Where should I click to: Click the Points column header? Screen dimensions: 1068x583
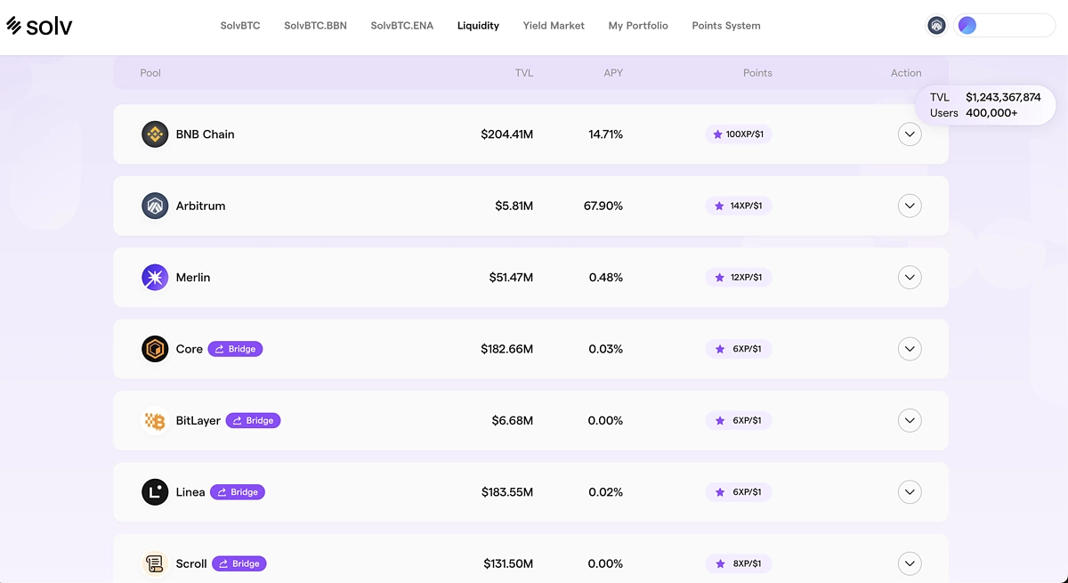point(757,73)
